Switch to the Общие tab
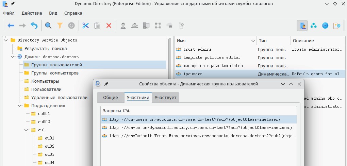Image resolution: width=347 pixels, height=166 pixels. pos(110,98)
